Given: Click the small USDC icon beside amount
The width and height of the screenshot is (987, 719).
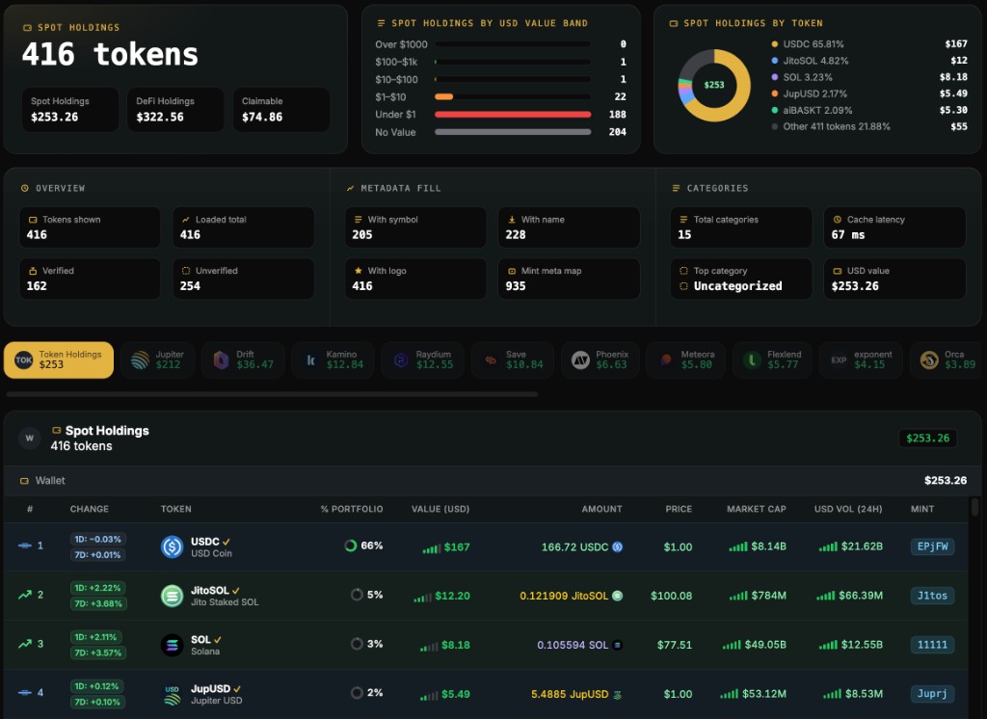Looking at the screenshot, I should pyautogui.click(x=618, y=546).
